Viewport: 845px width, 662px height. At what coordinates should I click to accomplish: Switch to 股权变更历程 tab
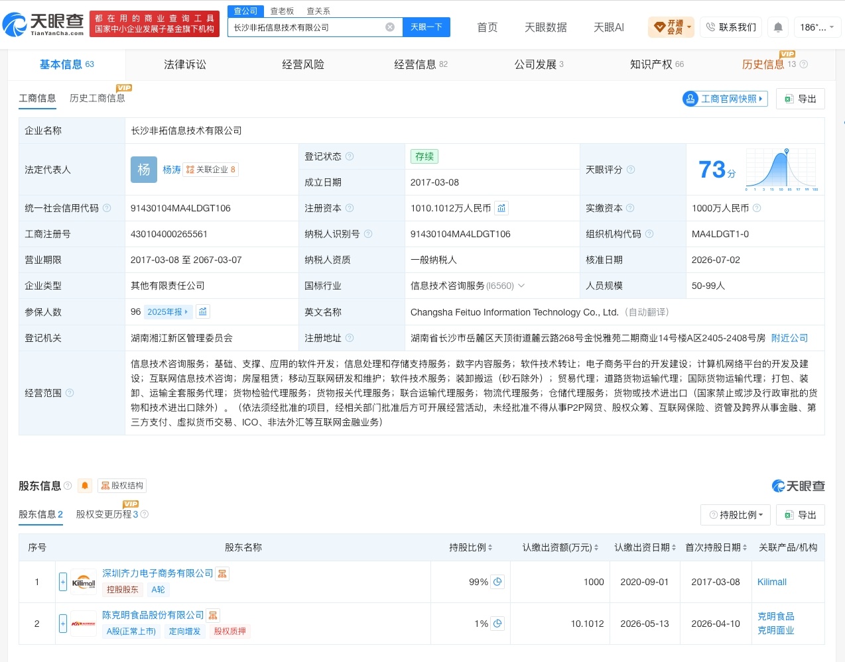point(107,514)
